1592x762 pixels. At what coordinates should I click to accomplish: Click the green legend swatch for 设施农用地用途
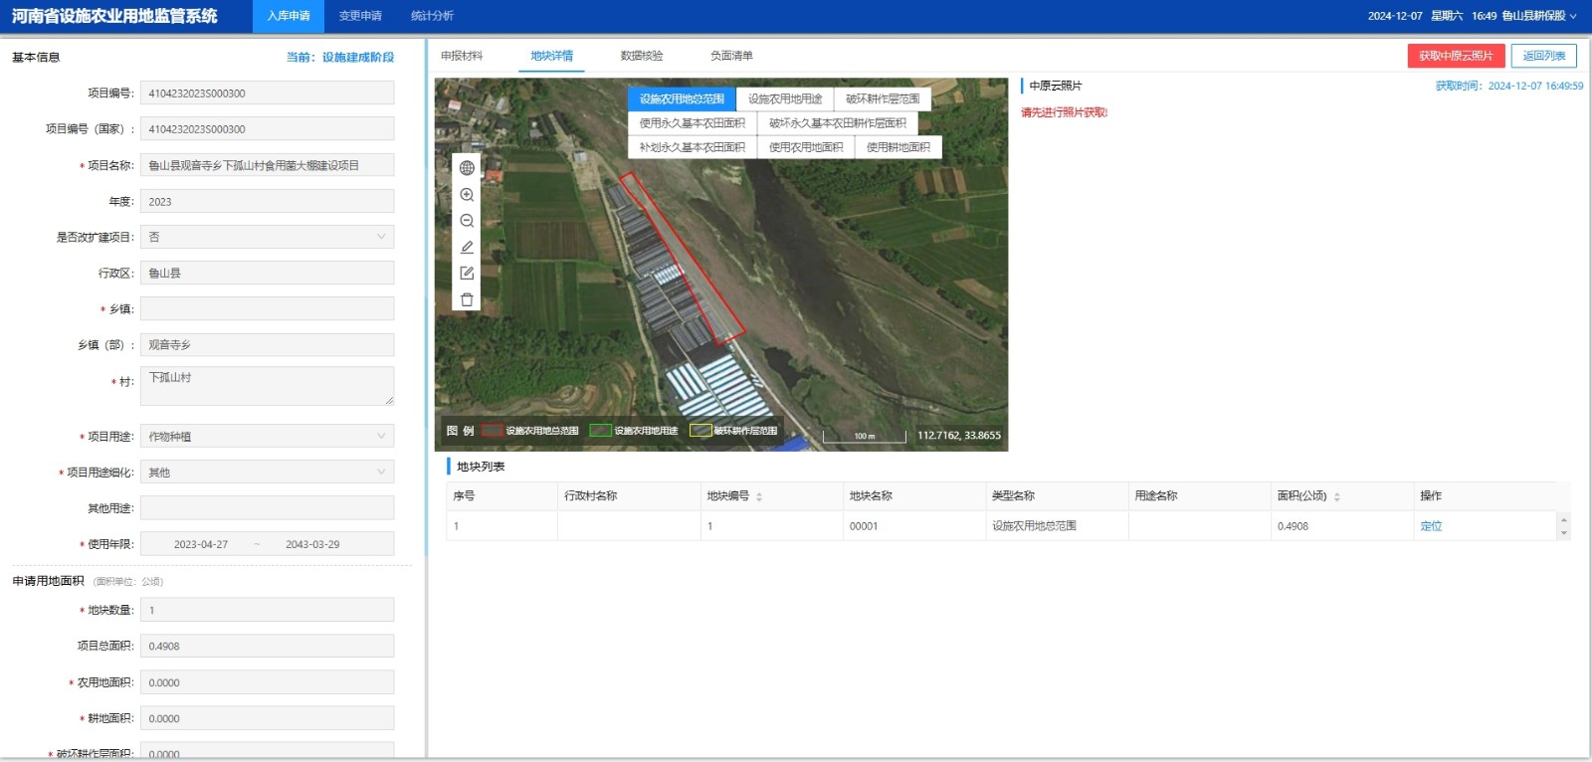point(600,431)
